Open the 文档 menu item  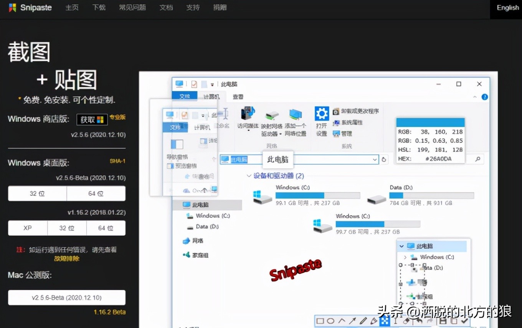click(166, 8)
